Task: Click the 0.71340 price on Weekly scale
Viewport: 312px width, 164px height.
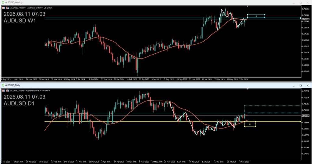Action: [305, 15]
